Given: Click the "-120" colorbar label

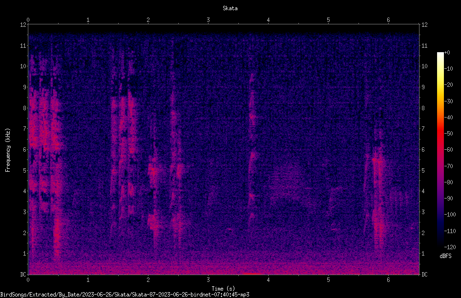Looking at the screenshot, I should click(x=450, y=247).
